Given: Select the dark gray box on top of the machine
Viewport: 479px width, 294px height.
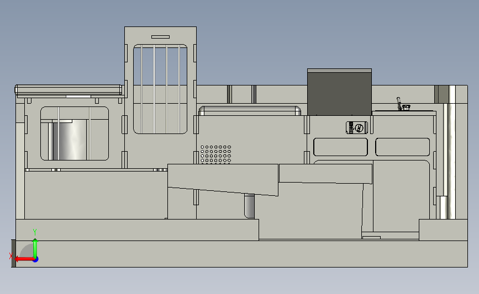Looking at the screenshot, I should click(339, 92).
